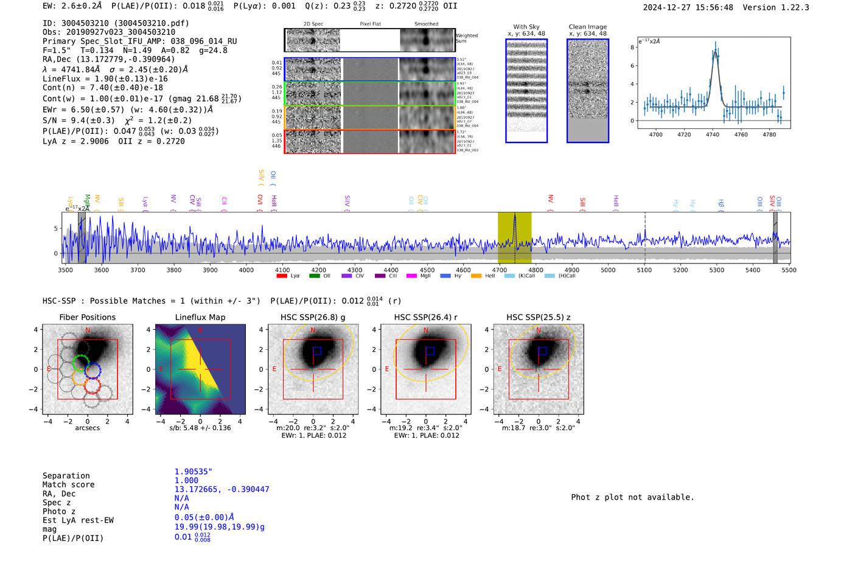
Task: Select the green-outlined fiber spectrum row
Action: (369, 93)
